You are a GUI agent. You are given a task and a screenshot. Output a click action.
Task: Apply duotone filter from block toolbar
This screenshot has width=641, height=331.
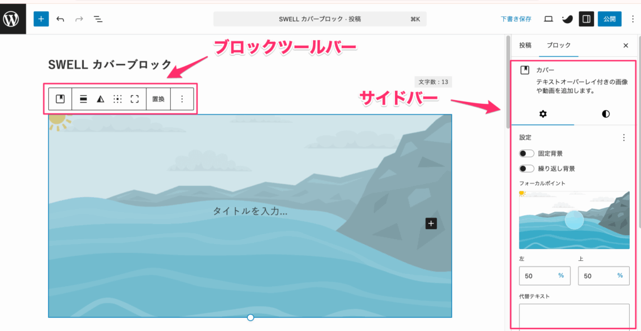(x=101, y=99)
